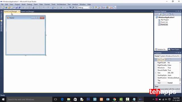This screenshot has width=182, height=102.
Task: Open the Project menu
Action: [x=17, y=4]
